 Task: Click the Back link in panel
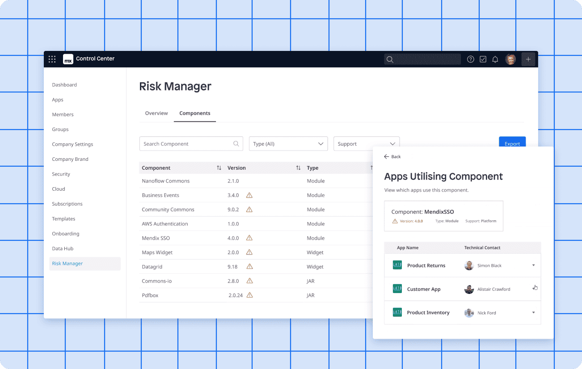(392, 157)
